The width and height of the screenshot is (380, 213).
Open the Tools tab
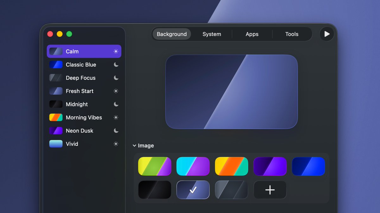pos(292,34)
